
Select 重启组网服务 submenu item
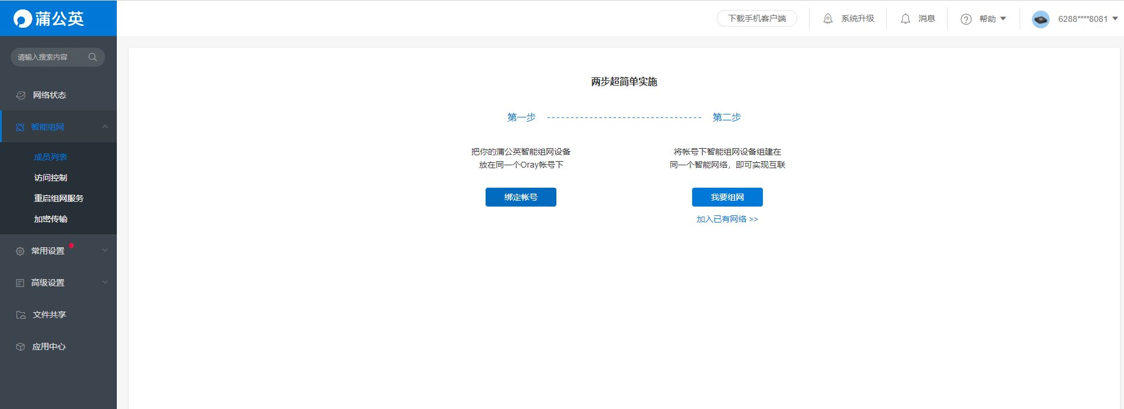(59, 198)
